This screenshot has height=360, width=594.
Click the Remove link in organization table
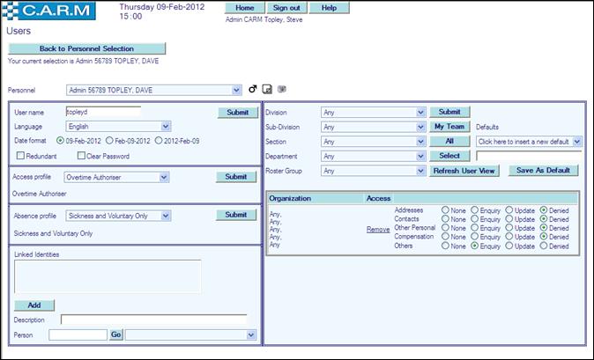point(377,228)
